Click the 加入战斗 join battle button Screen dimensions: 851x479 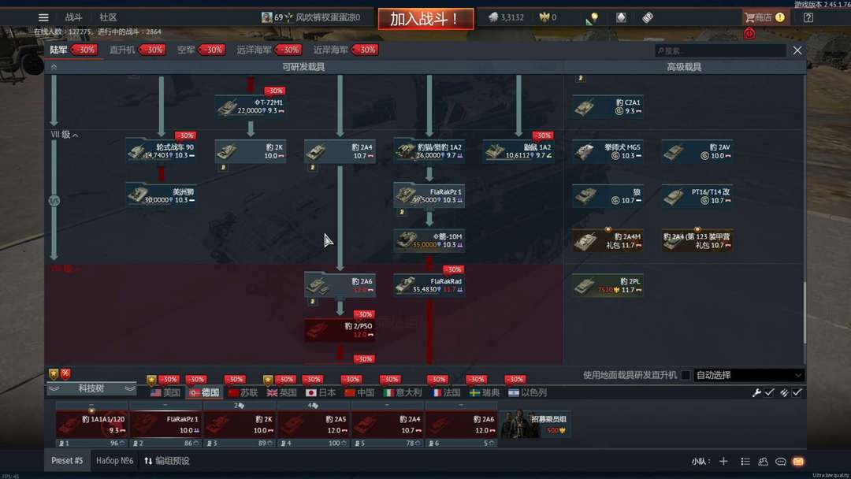point(426,19)
